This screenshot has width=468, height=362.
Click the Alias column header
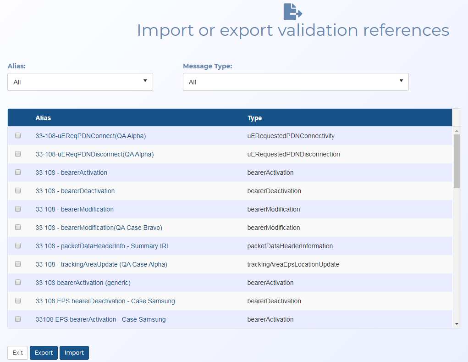coord(43,118)
